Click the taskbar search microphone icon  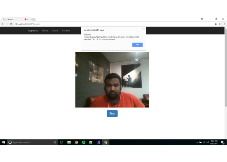[x=55, y=142]
